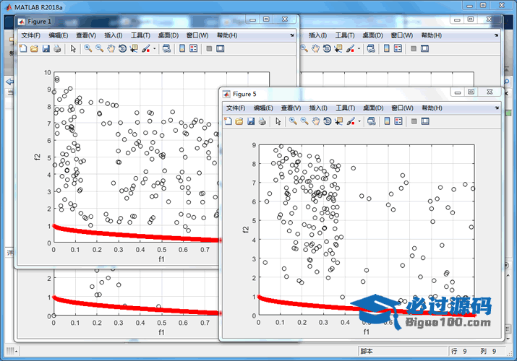The height and width of the screenshot is (361, 517).
Task: Select Brush data tool in Figure 1
Action: click(145, 48)
